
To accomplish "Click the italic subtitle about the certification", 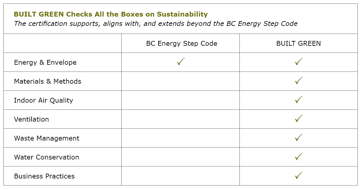I will pyautogui.click(x=156, y=24).
